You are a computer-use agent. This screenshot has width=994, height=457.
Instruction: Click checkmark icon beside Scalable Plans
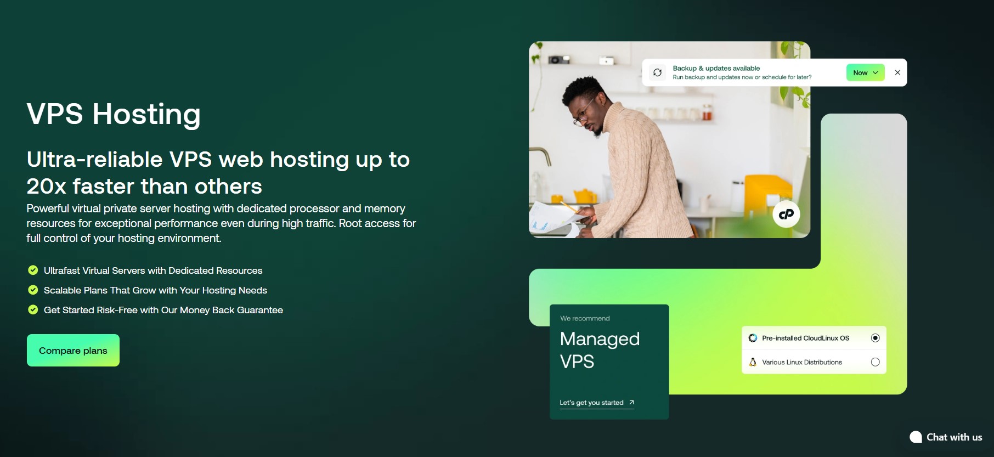pos(33,290)
